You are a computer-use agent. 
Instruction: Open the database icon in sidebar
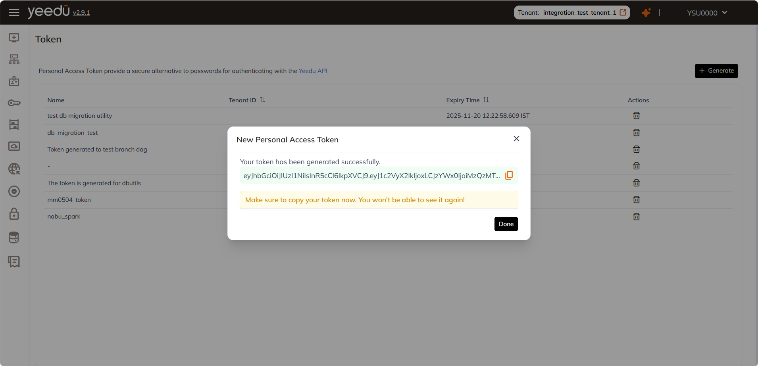14,238
